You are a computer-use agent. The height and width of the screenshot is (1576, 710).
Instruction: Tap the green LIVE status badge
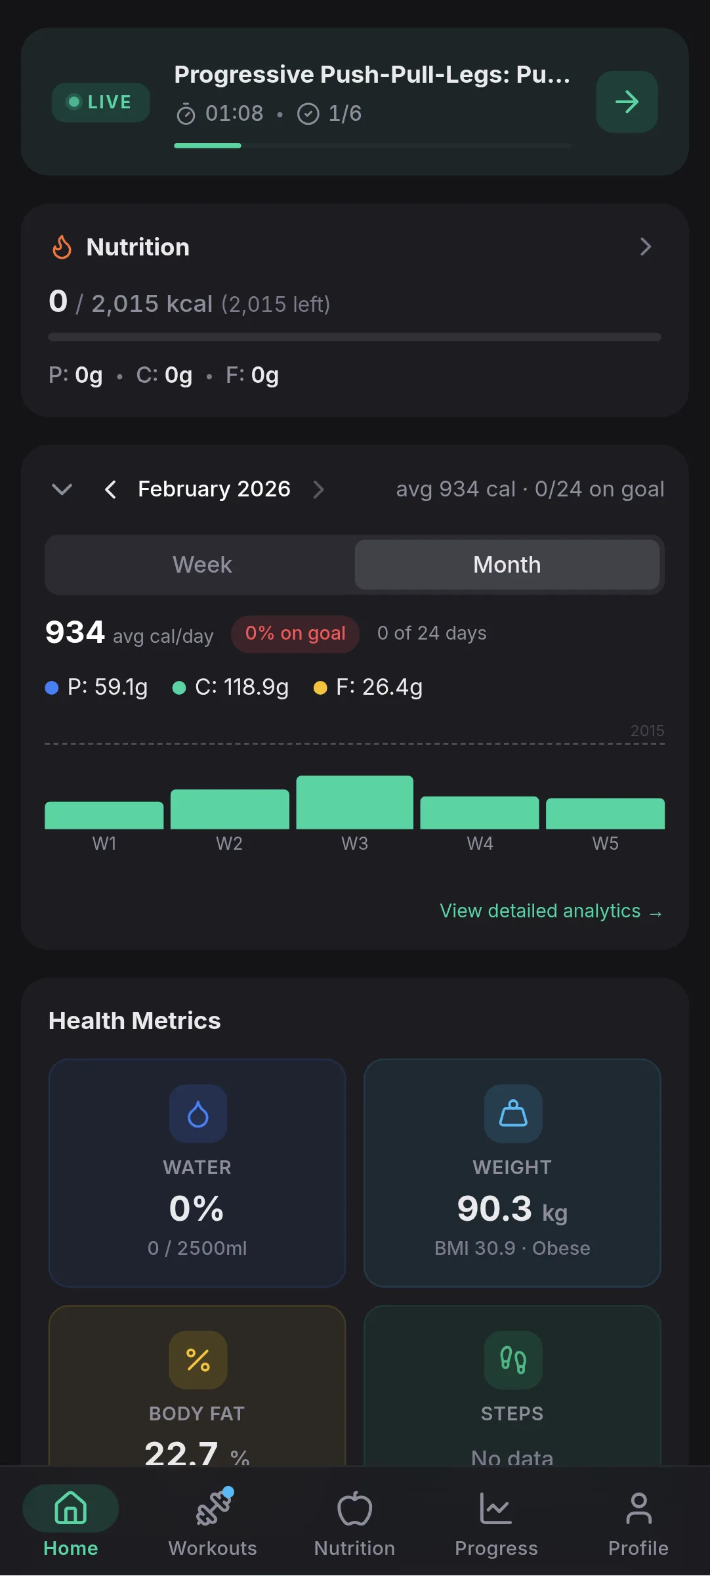pos(100,102)
